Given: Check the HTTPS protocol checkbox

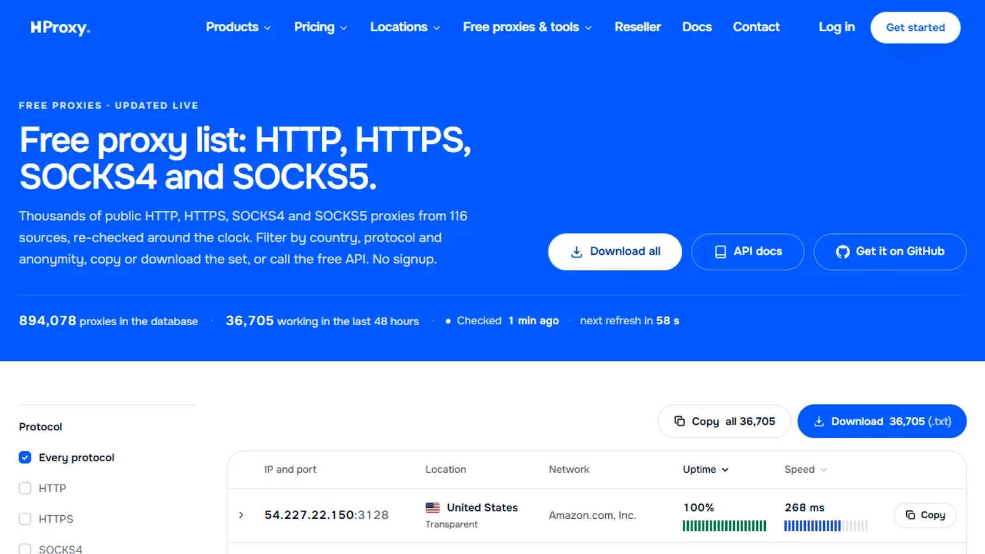Looking at the screenshot, I should pyautogui.click(x=25, y=519).
